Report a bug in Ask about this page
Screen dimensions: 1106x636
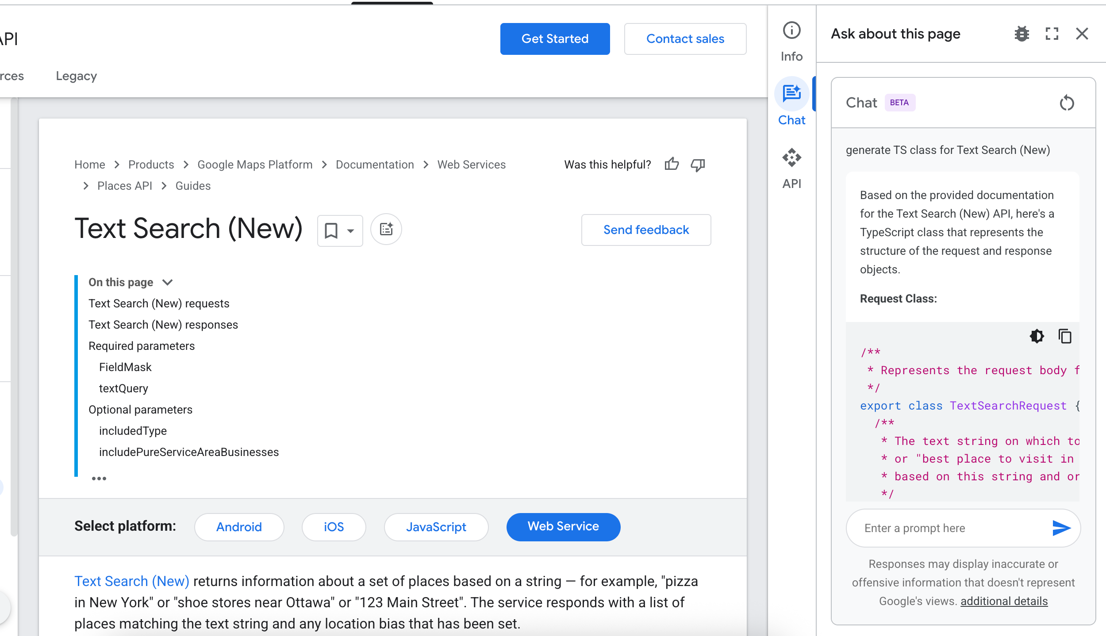click(1022, 34)
